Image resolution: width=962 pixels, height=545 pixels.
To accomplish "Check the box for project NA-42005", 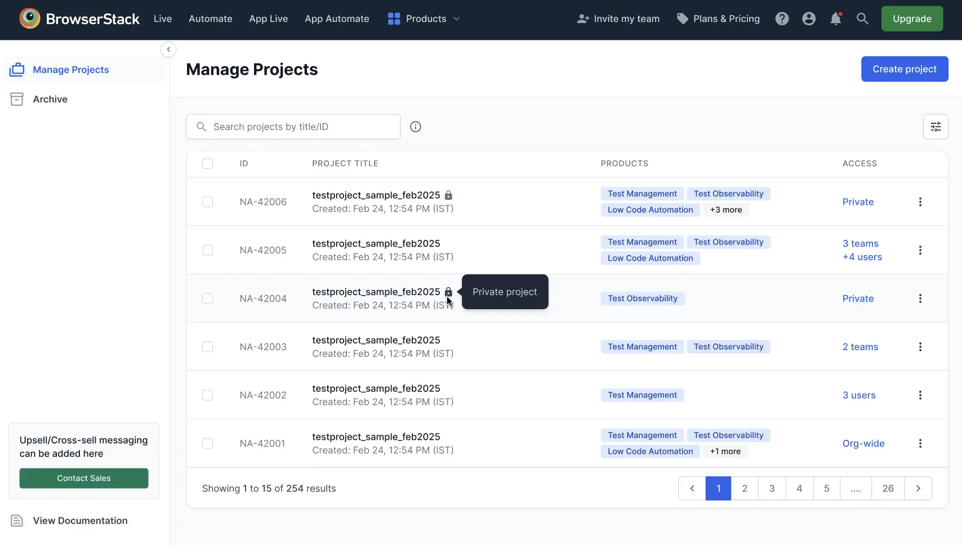I will click(207, 251).
